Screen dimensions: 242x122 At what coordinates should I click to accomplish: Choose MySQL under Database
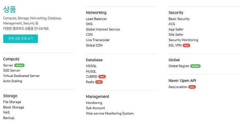click(x=91, y=71)
